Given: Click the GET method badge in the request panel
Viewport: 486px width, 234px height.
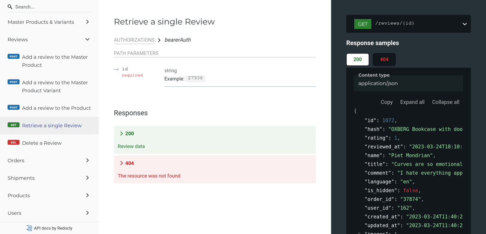Looking at the screenshot, I should pos(363,24).
